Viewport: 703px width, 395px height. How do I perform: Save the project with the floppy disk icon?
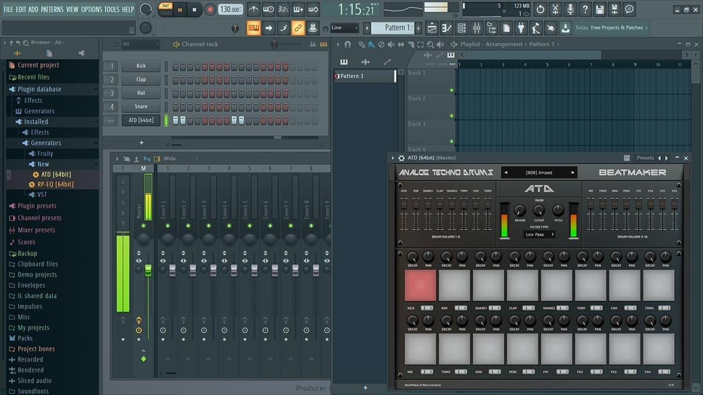point(599,9)
